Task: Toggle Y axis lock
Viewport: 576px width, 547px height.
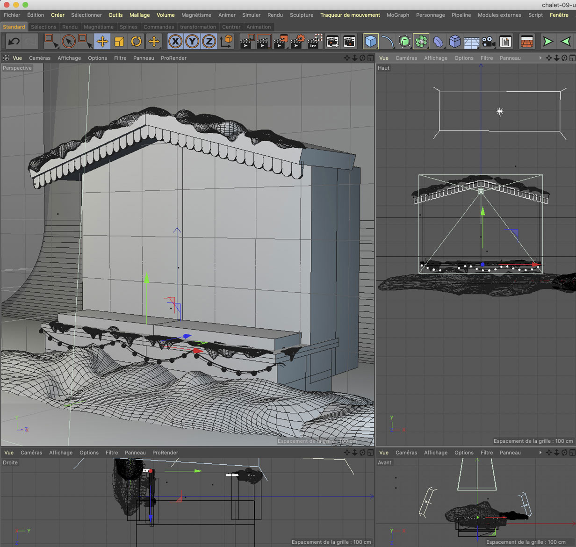Action: [x=192, y=42]
